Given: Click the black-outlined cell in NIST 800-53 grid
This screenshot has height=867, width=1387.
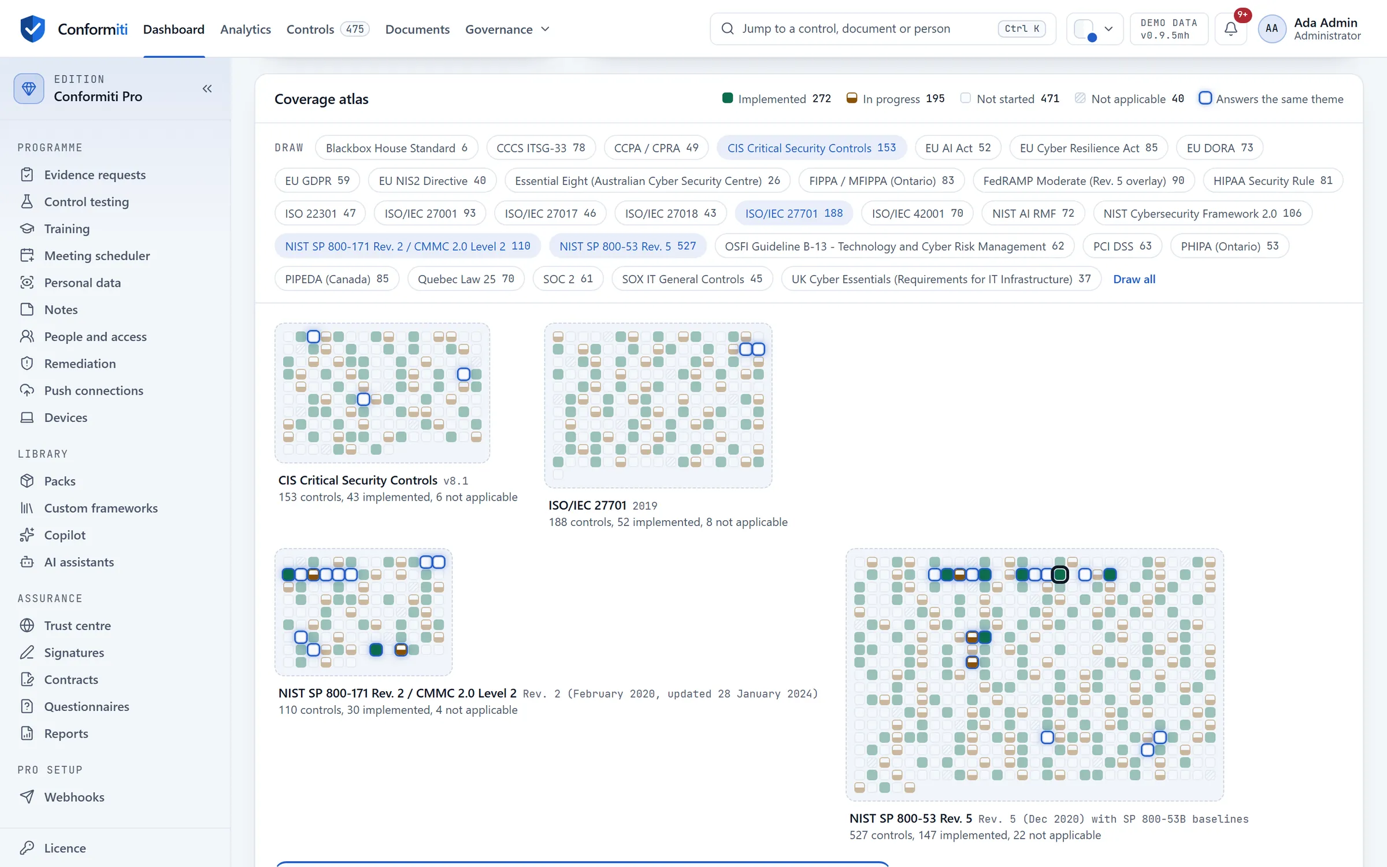Looking at the screenshot, I should tap(1060, 575).
